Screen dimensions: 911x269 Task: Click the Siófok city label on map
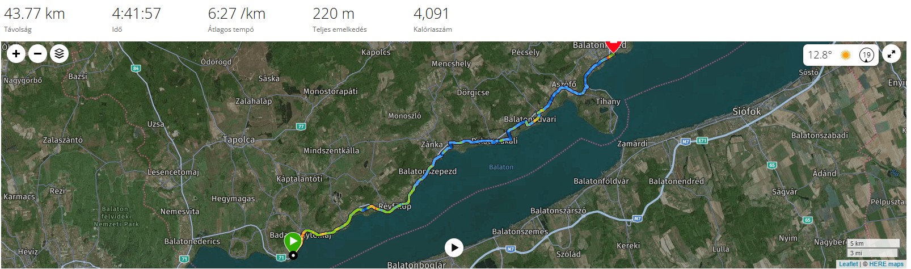(746, 112)
